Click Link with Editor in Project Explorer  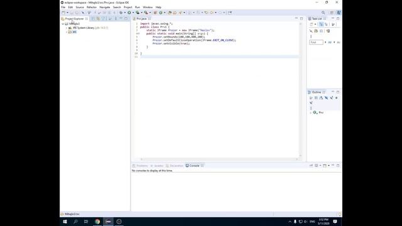98,19
